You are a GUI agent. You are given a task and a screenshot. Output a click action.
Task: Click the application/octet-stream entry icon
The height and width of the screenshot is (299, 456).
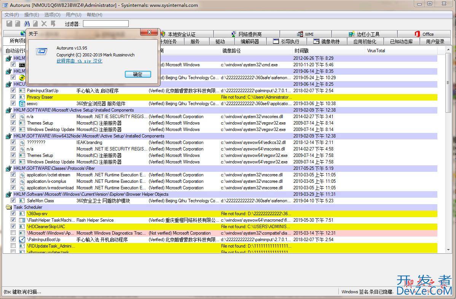click(22, 175)
